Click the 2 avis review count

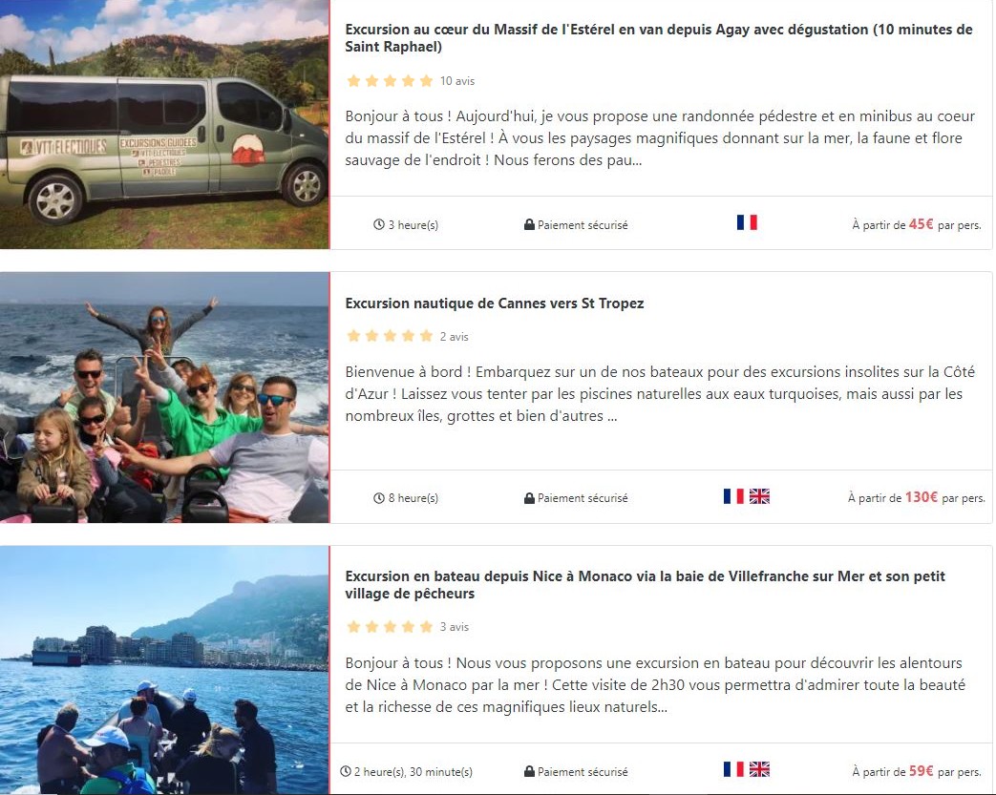(455, 337)
